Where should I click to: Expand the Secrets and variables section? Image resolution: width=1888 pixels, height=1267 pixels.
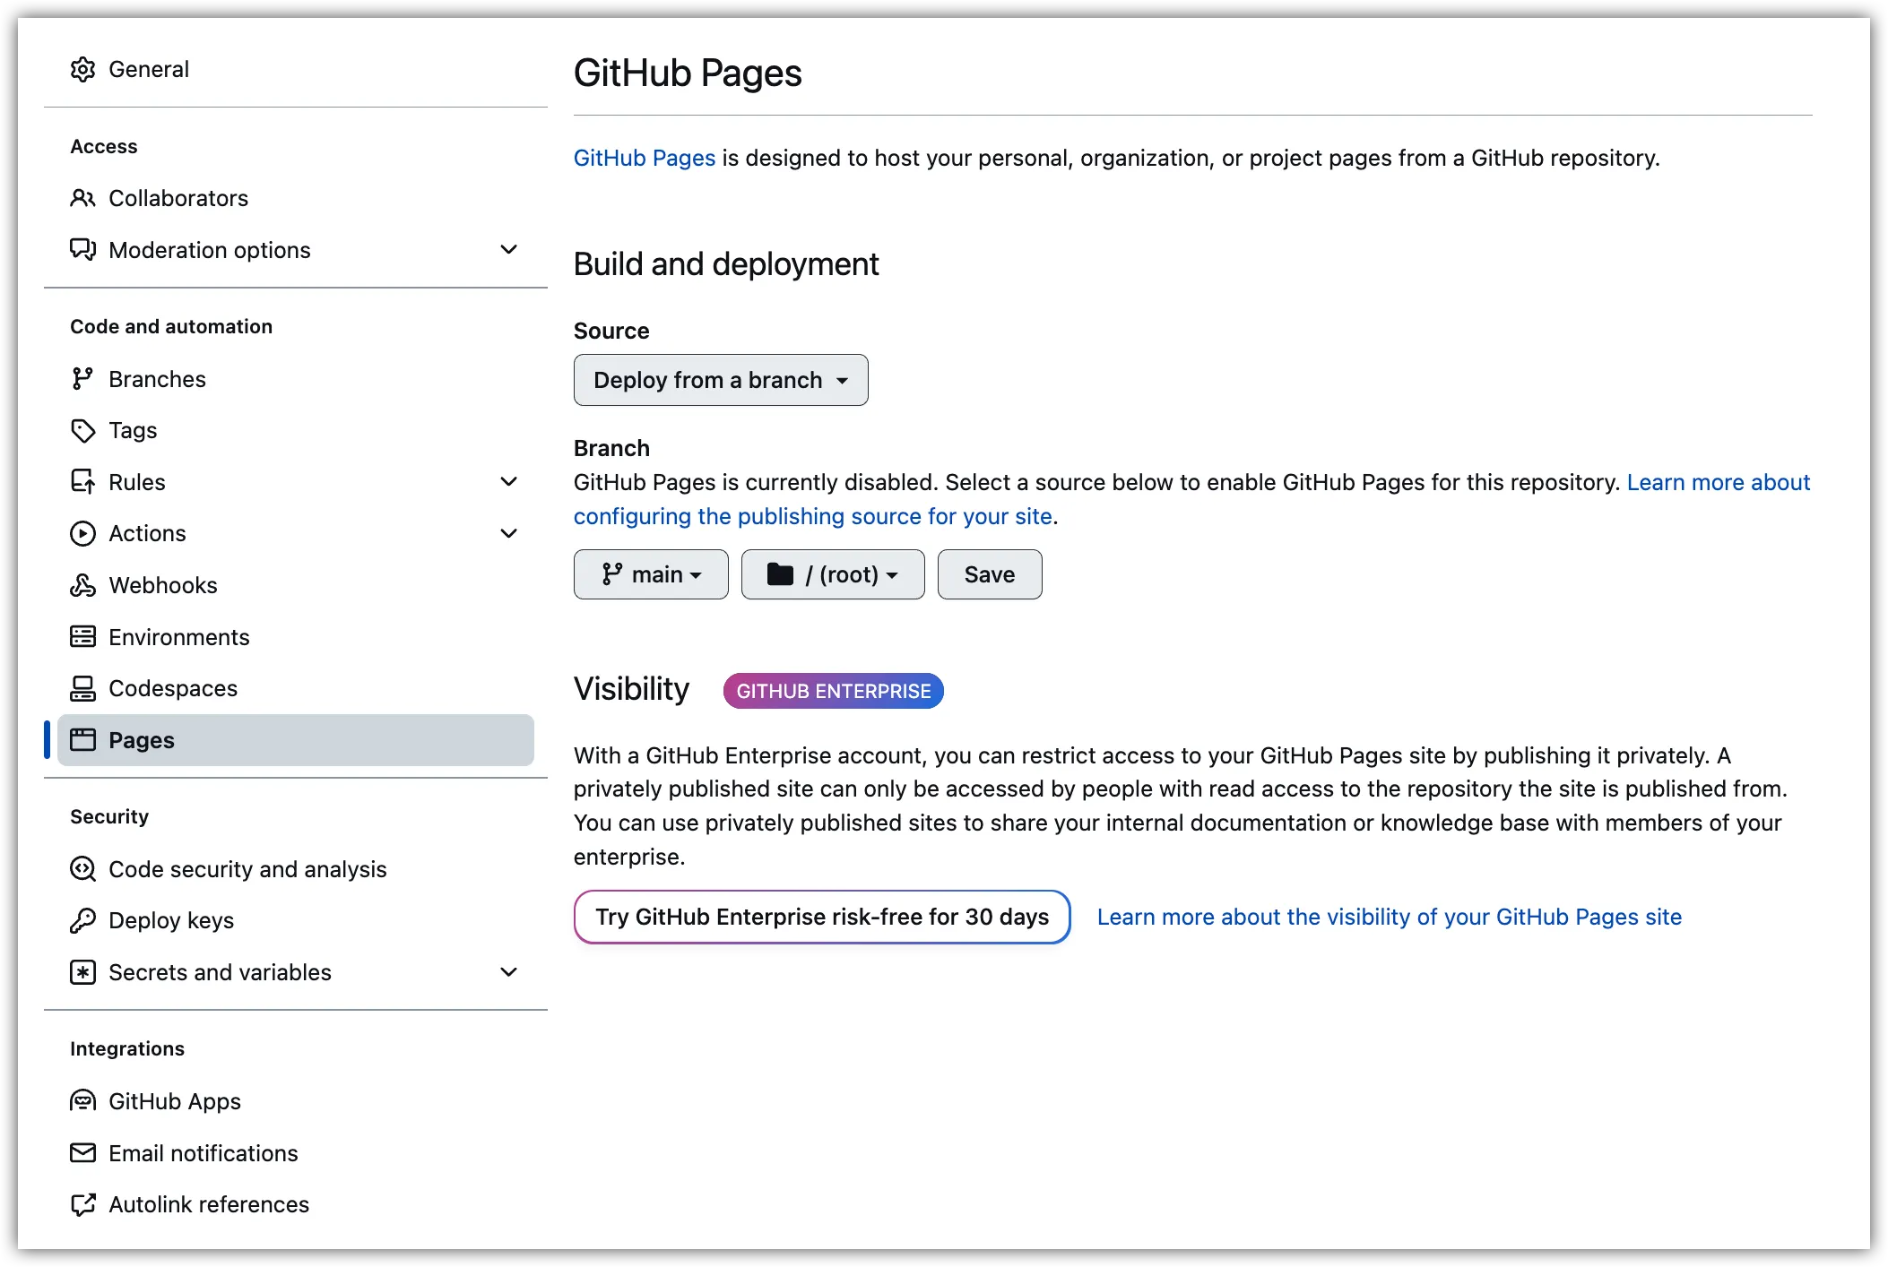508,972
